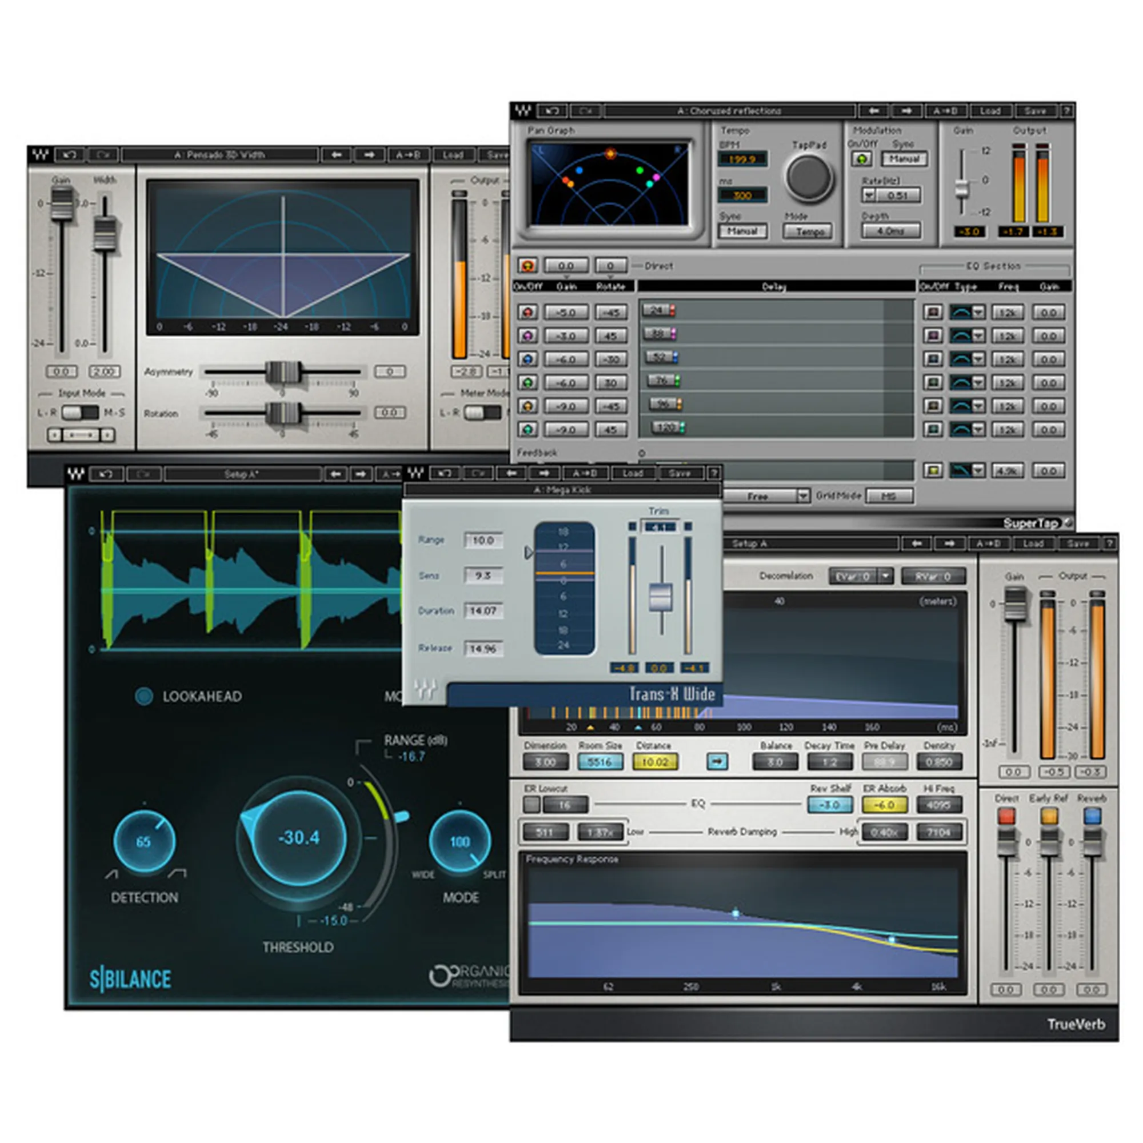Open help in the Trans-X Wide toolbar
Image resolution: width=1143 pixels, height=1143 pixels.
pyautogui.click(x=714, y=473)
